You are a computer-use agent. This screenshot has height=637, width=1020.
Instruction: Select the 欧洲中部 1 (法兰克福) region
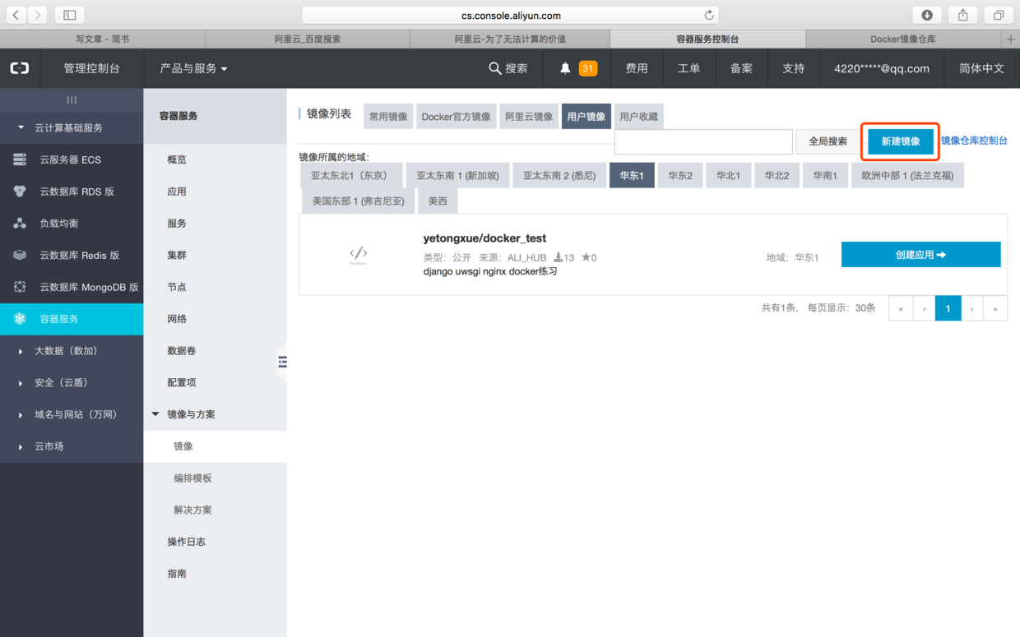[x=907, y=175]
